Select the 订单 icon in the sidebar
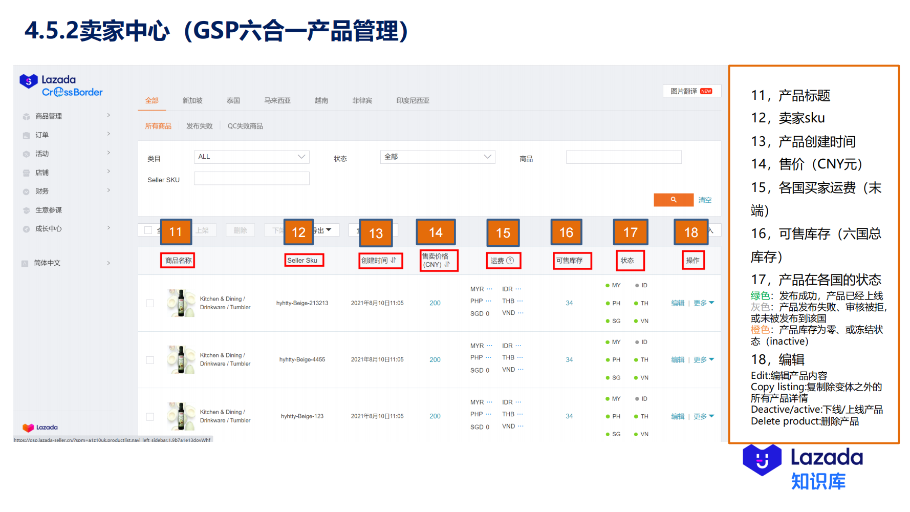Image resolution: width=910 pixels, height=512 pixels. [x=26, y=135]
